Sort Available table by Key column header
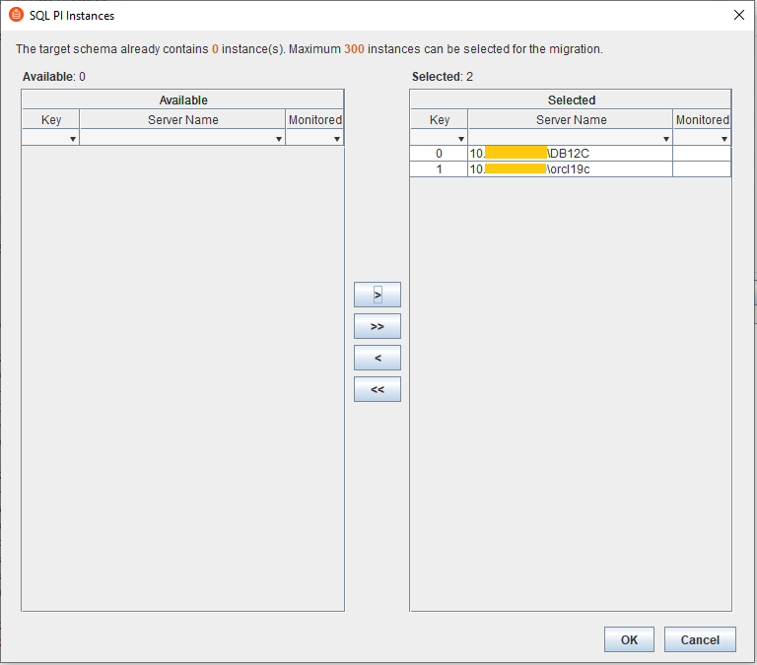The height and width of the screenshot is (665, 757). coord(50,119)
